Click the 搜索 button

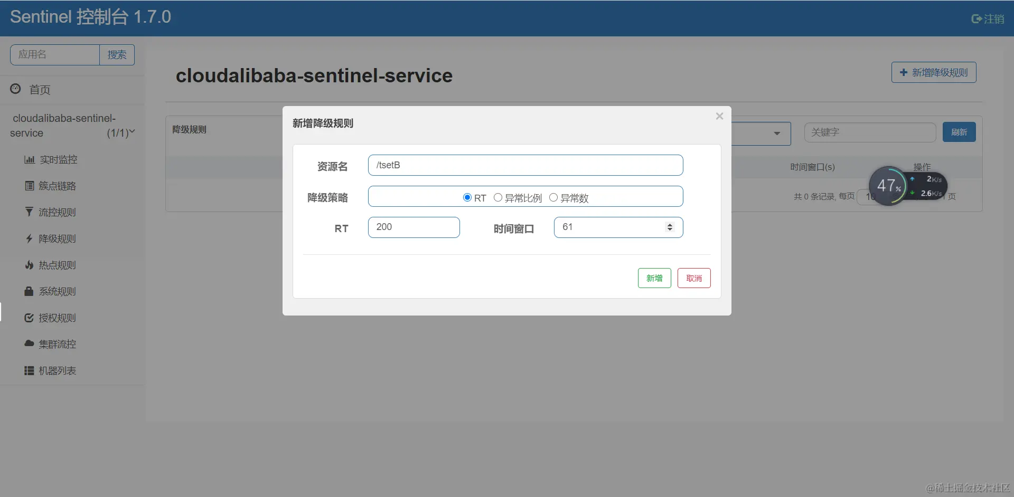coord(117,55)
